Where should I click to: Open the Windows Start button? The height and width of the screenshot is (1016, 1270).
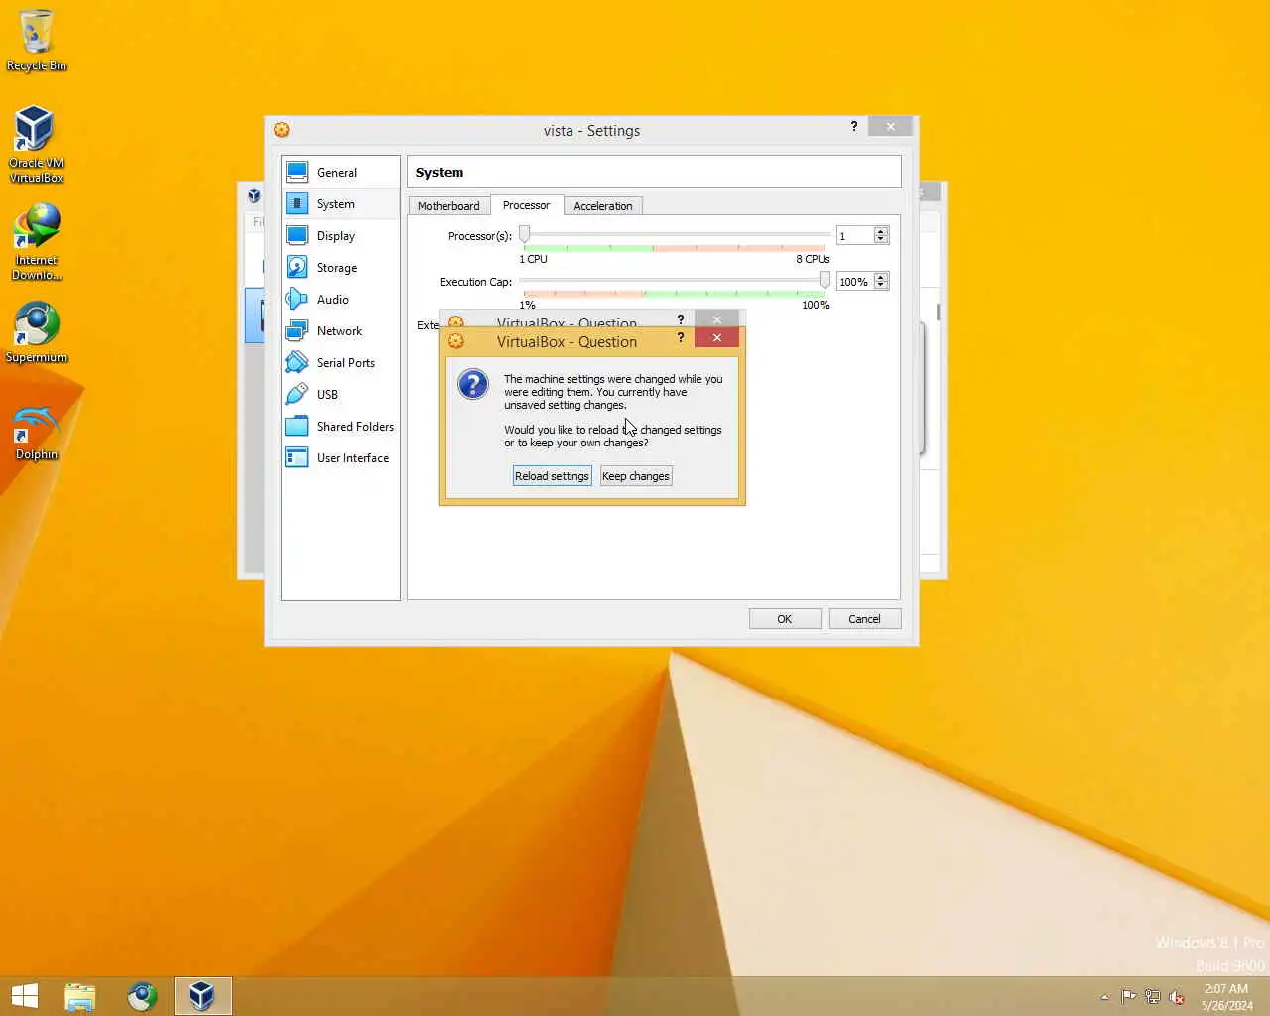click(x=25, y=996)
